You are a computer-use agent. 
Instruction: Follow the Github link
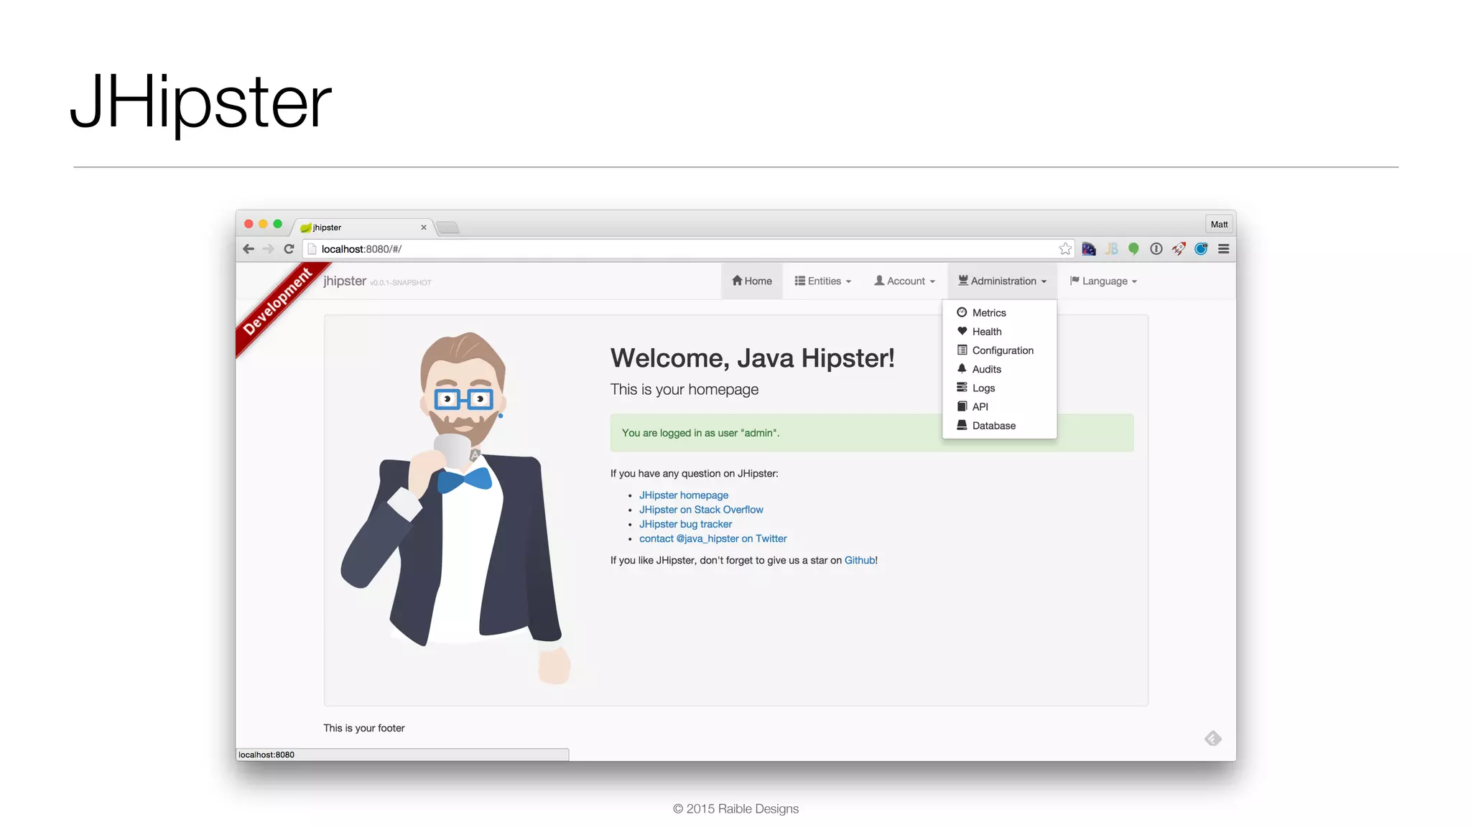coord(859,561)
